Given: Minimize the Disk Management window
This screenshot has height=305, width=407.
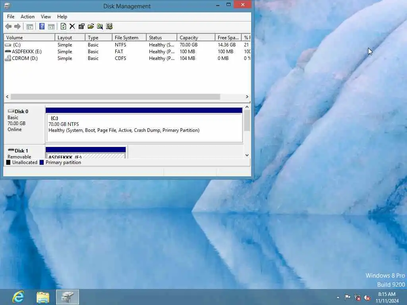Looking at the screenshot, I should click(218, 5).
